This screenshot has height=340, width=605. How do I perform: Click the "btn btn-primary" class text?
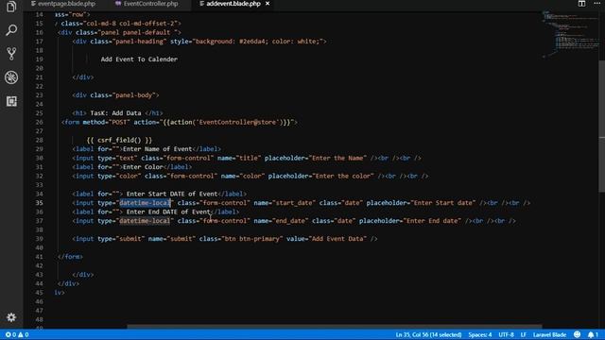[x=252, y=239]
